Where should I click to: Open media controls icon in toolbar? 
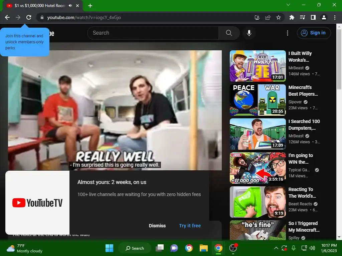(x=302, y=17)
